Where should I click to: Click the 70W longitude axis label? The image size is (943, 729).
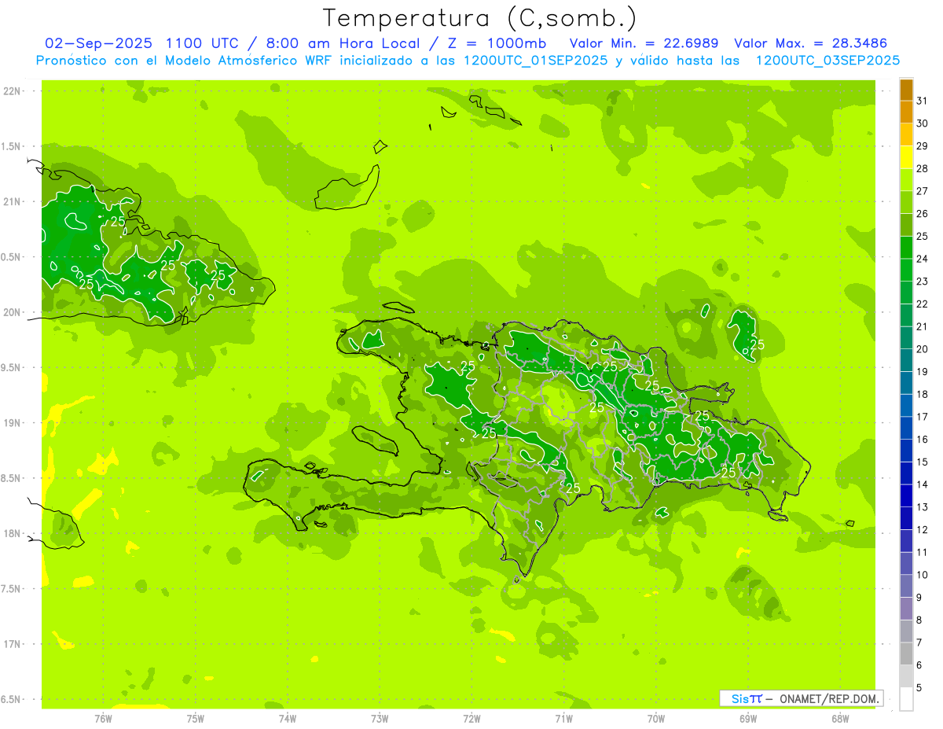656,719
